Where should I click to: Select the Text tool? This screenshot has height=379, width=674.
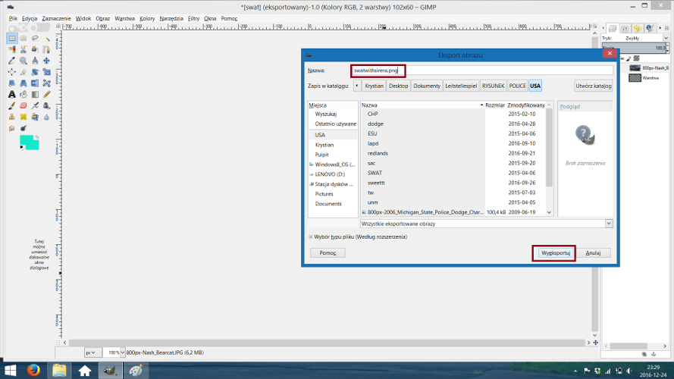[12, 94]
